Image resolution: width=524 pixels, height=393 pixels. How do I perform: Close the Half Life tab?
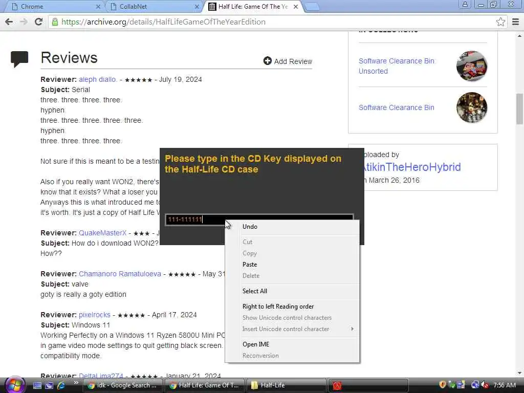(296, 6)
